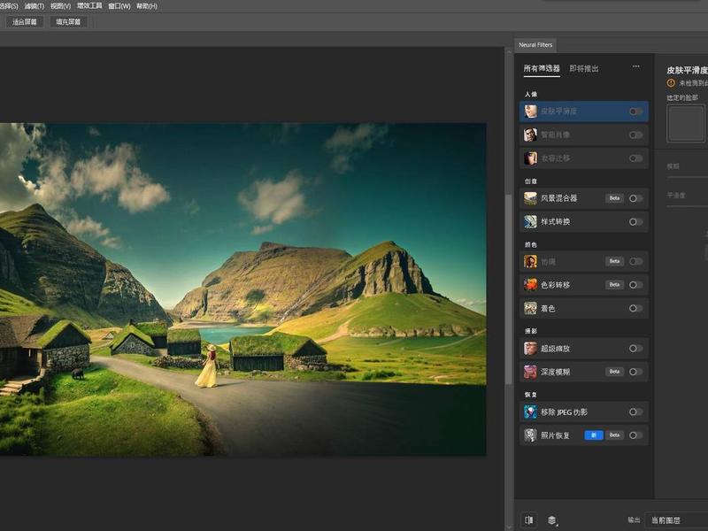The width and height of the screenshot is (708, 531).
Task: Click the Beta badge beside 深度模糊
Action: [x=614, y=372]
